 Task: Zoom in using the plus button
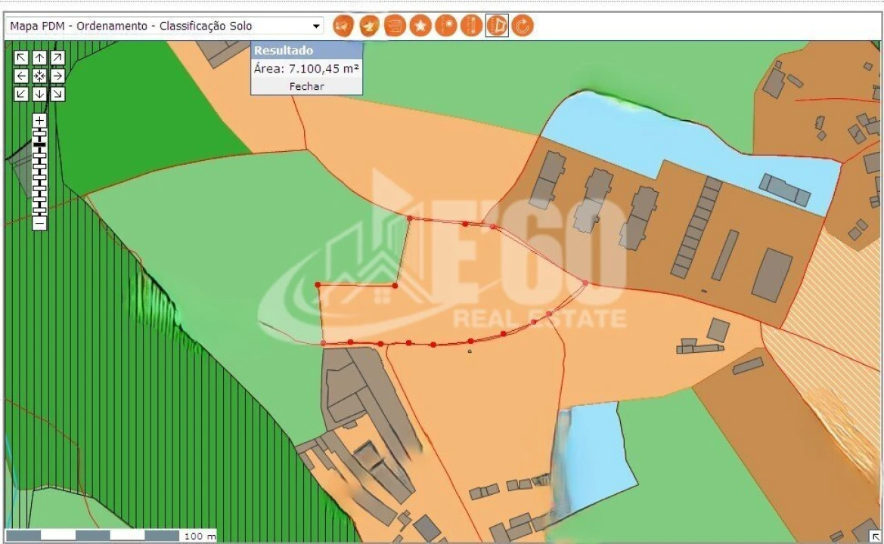39,121
